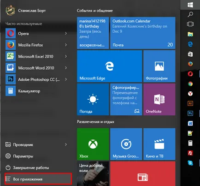200x186 pixels.
Task: Open Калькулятор from frequently used apps
Action: 36,91
